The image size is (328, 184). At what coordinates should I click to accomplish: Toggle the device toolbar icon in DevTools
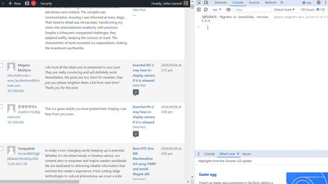point(206,3)
